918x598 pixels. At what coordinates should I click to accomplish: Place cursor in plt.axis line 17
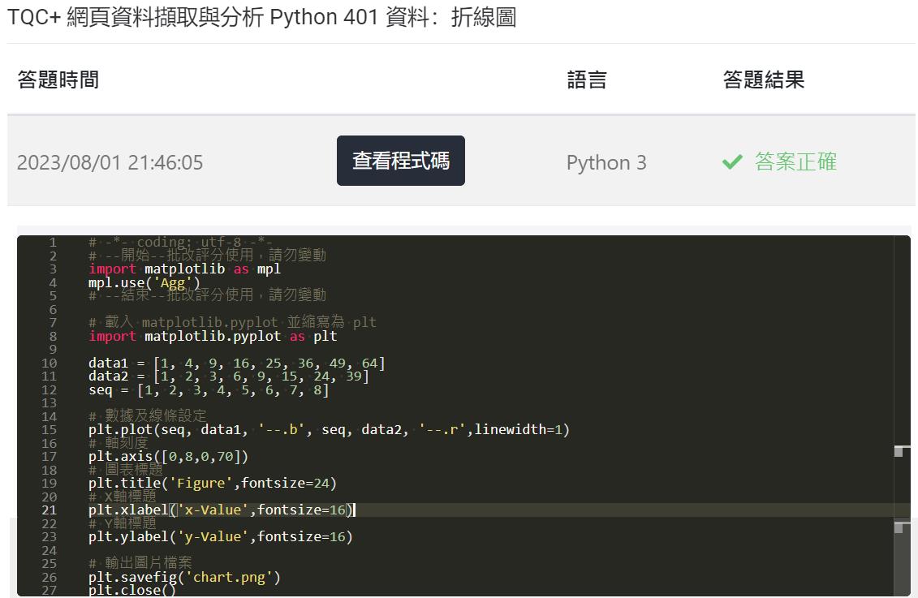[x=168, y=456]
